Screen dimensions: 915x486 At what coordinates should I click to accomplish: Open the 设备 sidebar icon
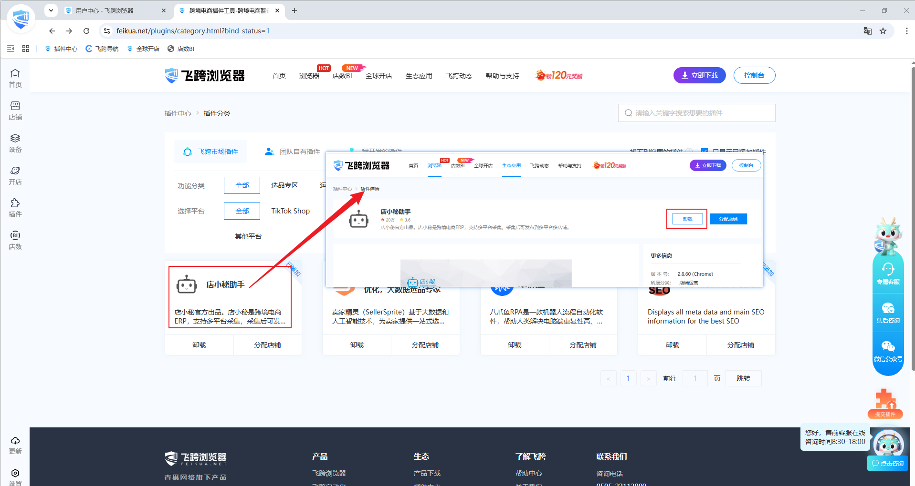click(15, 143)
